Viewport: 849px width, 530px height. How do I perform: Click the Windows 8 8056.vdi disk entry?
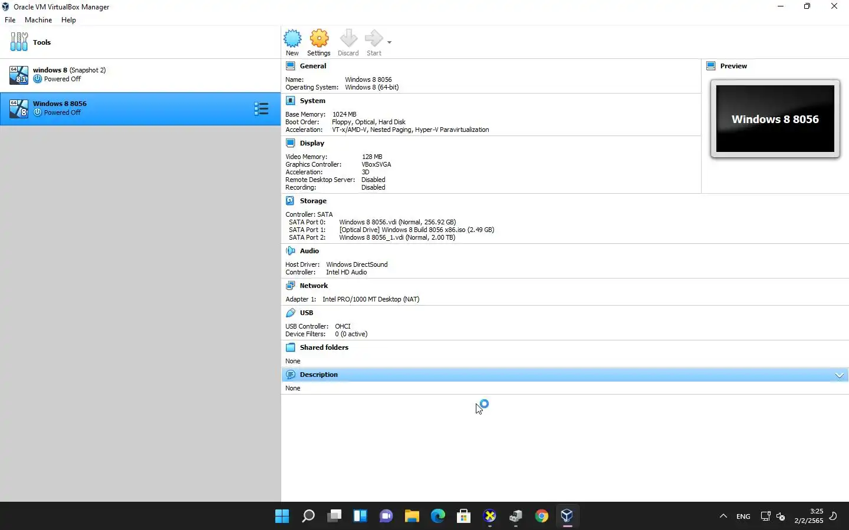pos(397,222)
